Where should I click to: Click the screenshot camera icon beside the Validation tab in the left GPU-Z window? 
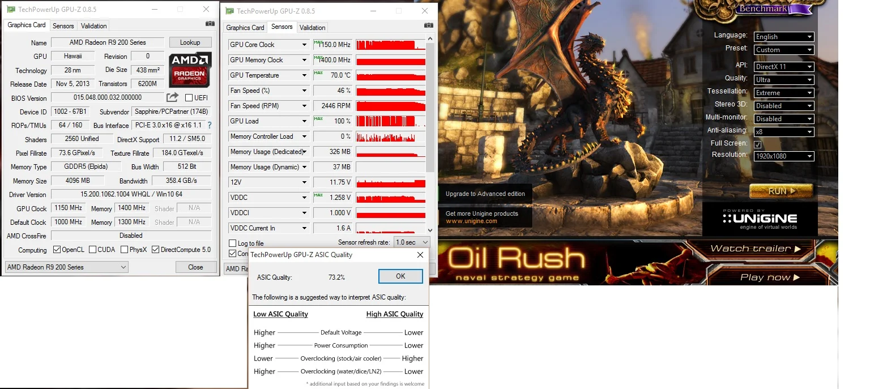[210, 24]
